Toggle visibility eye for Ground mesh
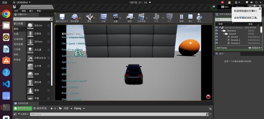 216,37
